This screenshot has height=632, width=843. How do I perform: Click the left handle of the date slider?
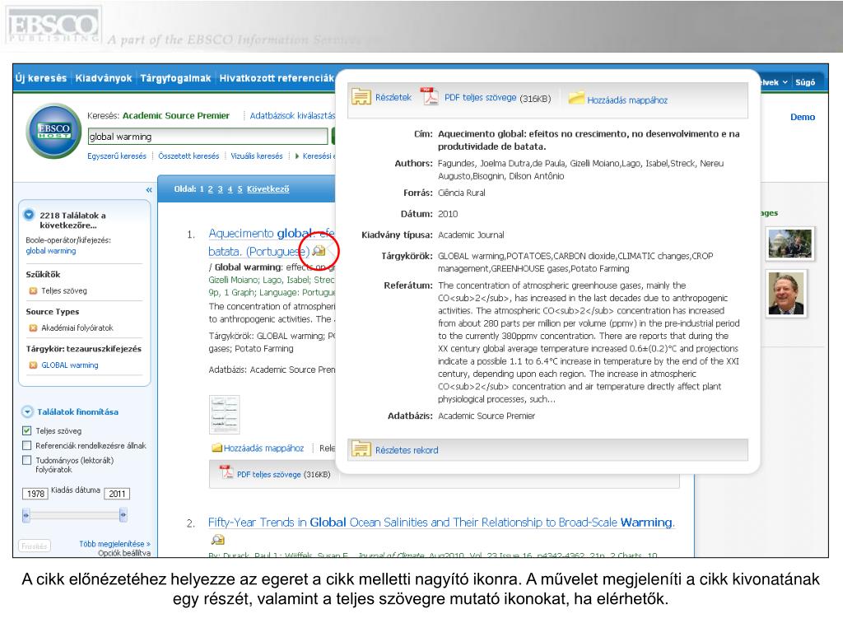point(26,515)
